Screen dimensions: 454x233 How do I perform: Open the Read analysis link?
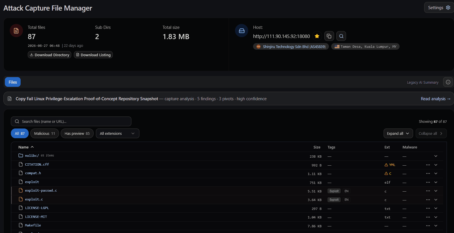pos(436,99)
